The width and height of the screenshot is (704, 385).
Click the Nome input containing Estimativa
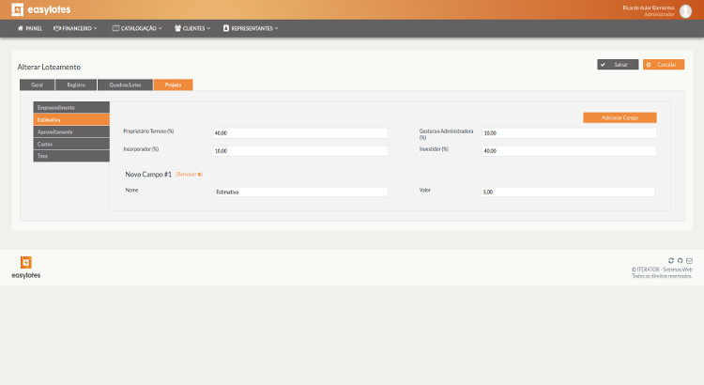[300, 192]
